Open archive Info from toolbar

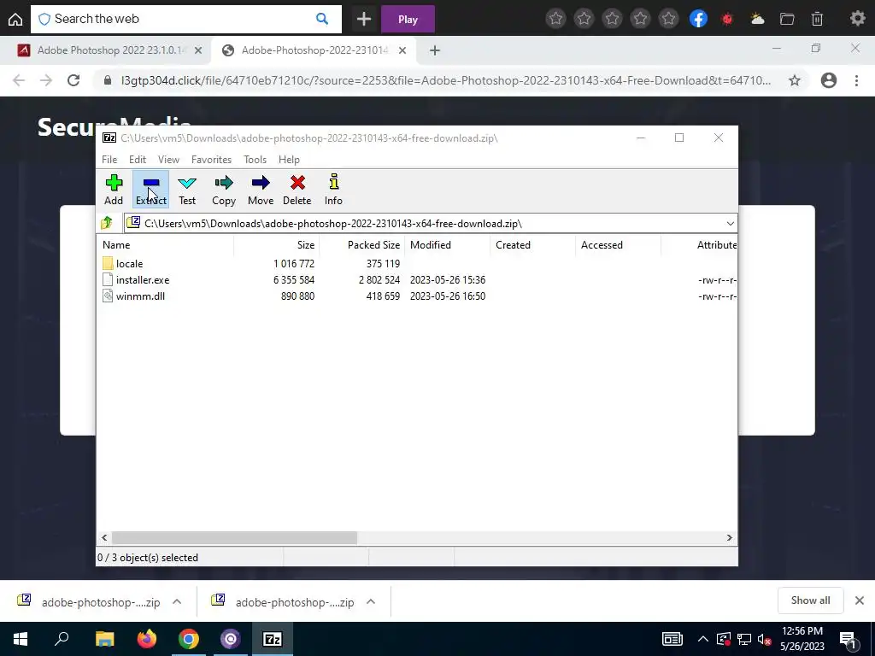[x=334, y=190]
